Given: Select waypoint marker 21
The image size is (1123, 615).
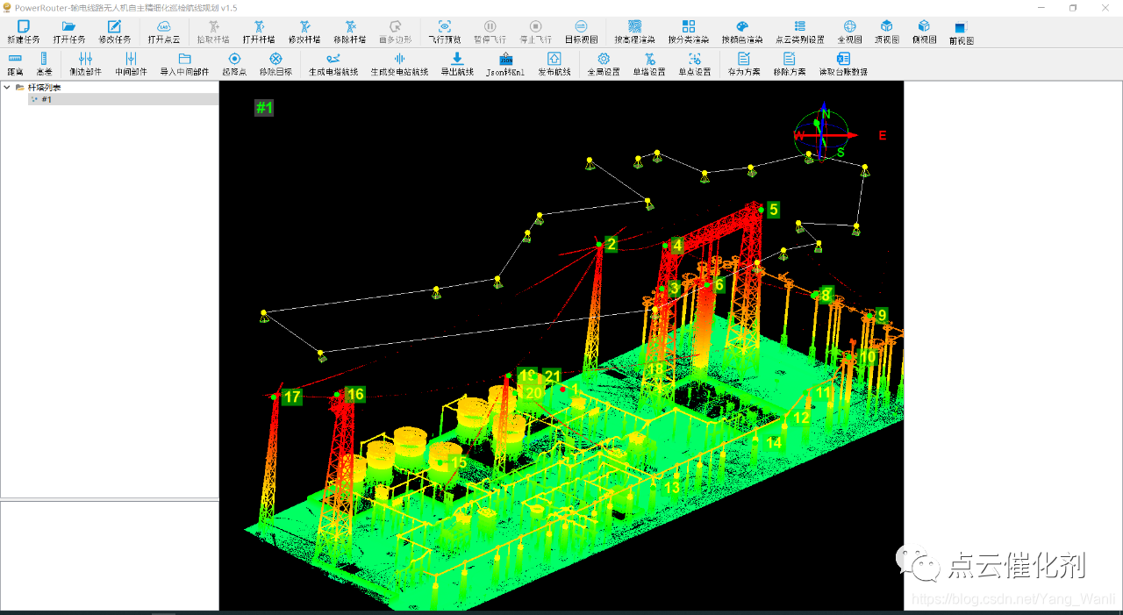Looking at the screenshot, I should (552, 376).
